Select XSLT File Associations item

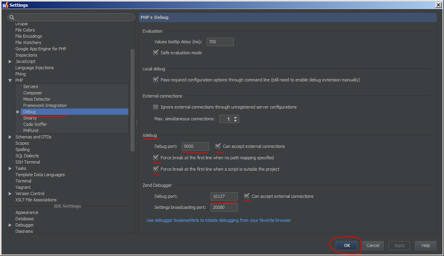[x=36, y=200]
